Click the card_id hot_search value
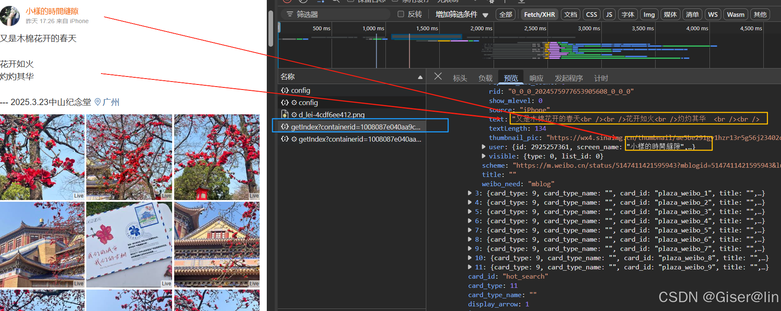 (x=525, y=276)
